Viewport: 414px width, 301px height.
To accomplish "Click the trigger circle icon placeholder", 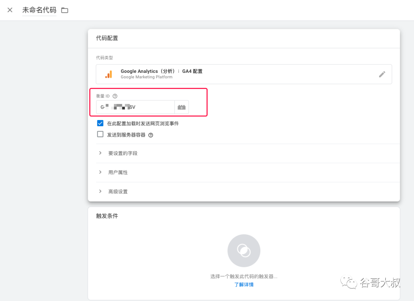I will pos(244,251).
